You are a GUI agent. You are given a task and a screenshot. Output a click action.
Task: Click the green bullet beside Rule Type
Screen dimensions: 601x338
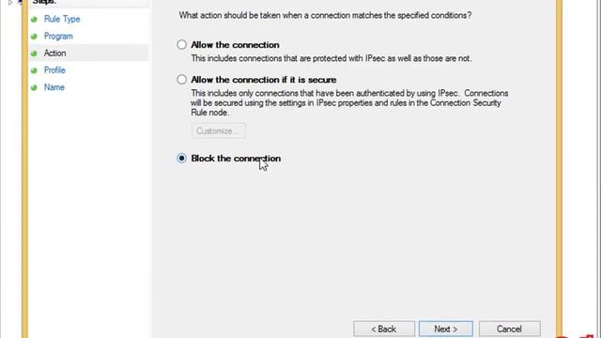(34, 19)
